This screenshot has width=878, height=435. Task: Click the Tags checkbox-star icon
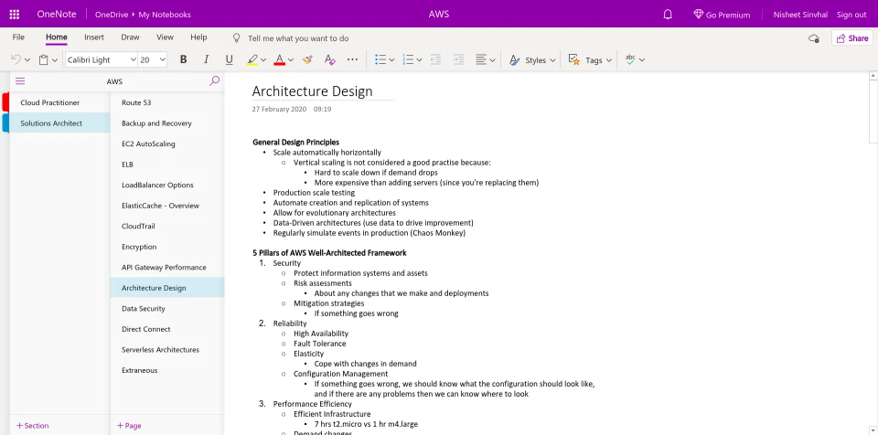(x=574, y=59)
